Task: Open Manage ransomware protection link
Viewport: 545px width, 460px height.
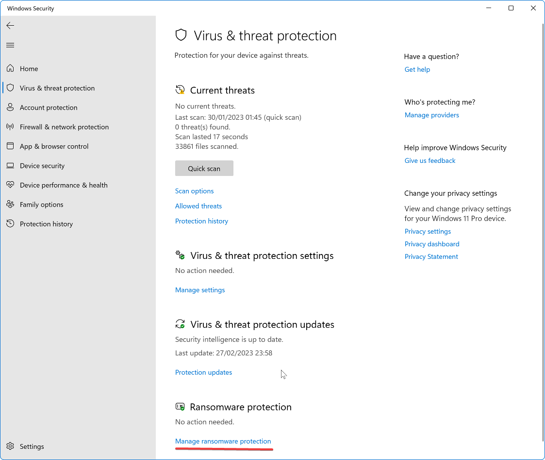Action: [x=223, y=441]
